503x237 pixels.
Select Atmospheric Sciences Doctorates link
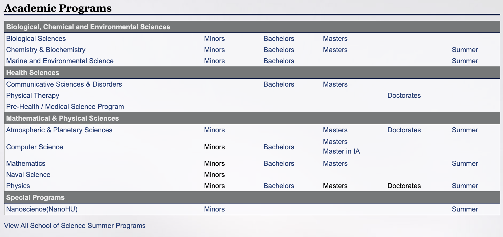[x=404, y=130]
